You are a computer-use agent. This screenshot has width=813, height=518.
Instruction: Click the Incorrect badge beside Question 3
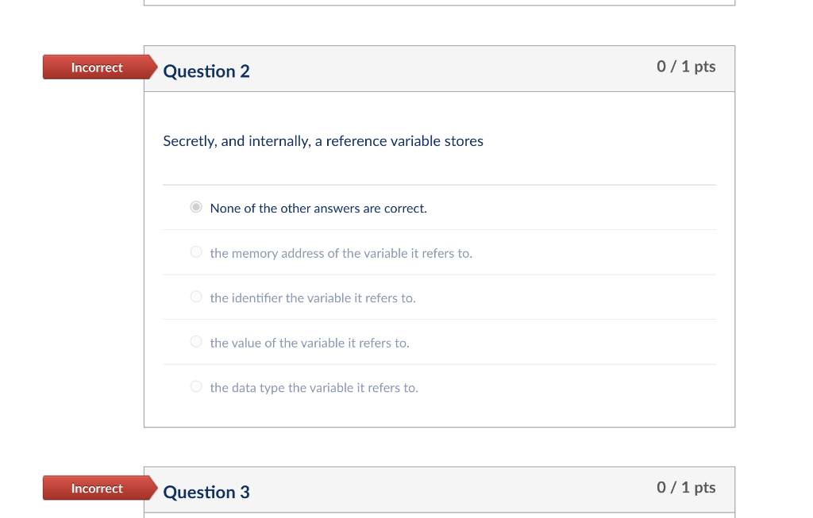[x=95, y=489]
